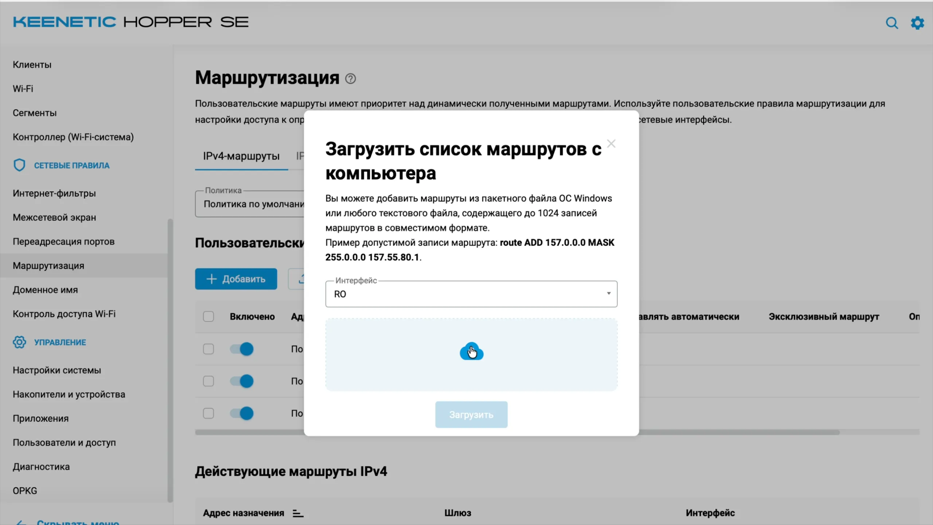Toggle the third route's enabled switch
Screen dimensions: 933x525
[x=242, y=413]
